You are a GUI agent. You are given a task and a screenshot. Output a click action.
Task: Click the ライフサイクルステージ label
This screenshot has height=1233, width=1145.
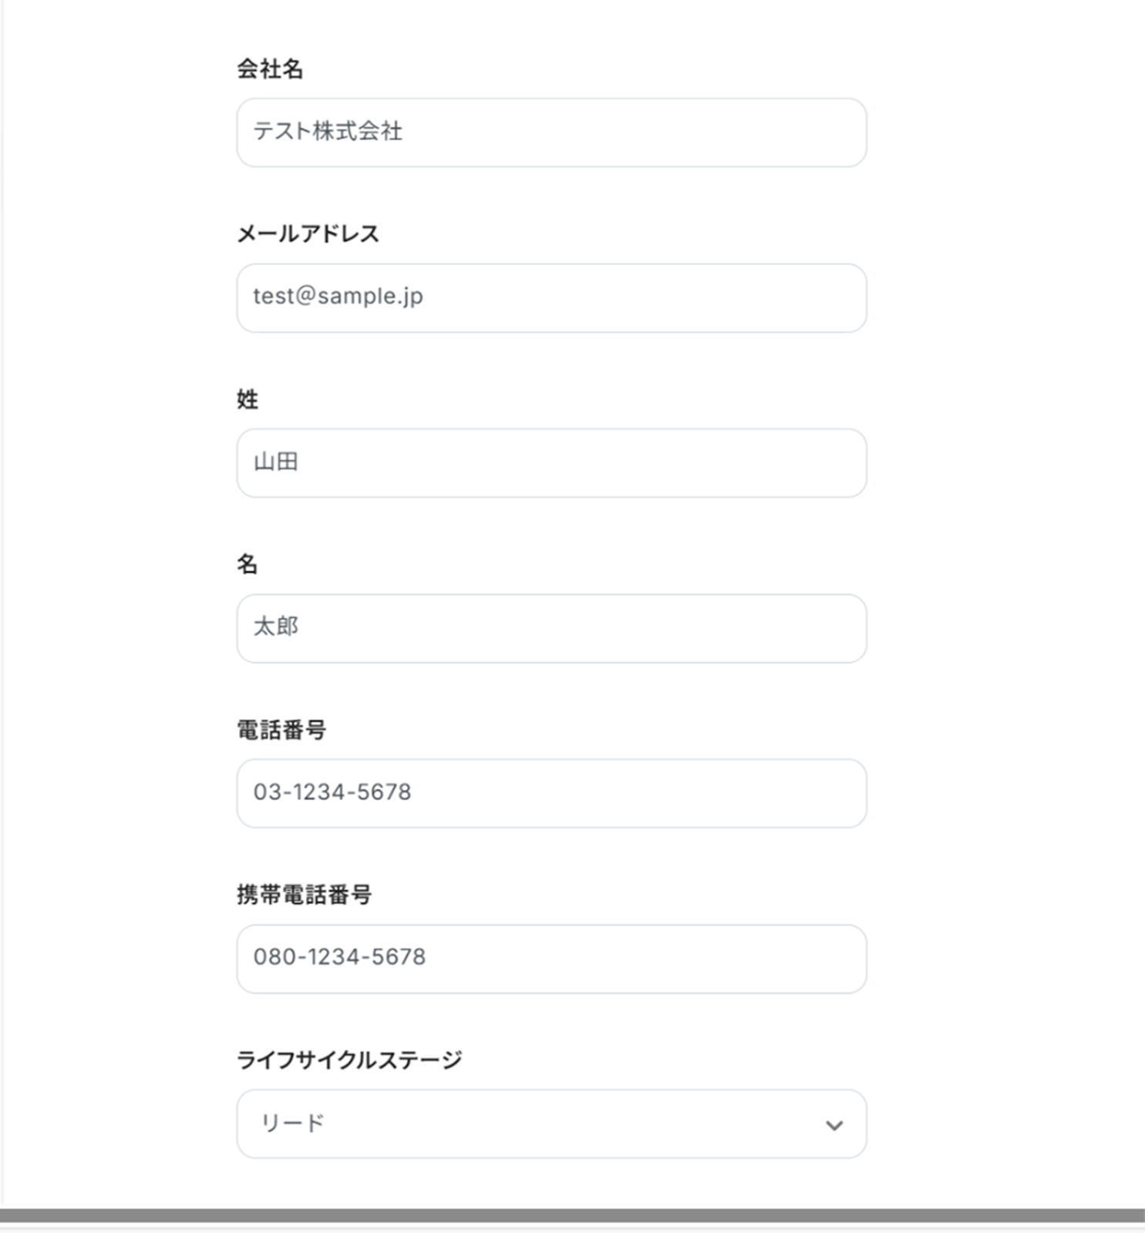(349, 1060)
